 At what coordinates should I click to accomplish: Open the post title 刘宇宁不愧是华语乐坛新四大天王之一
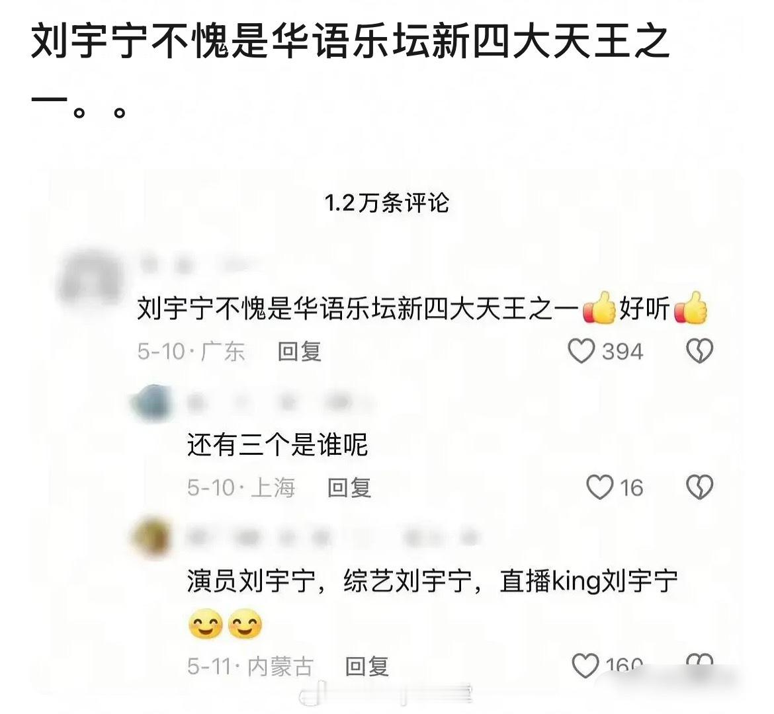click(349, 70)
